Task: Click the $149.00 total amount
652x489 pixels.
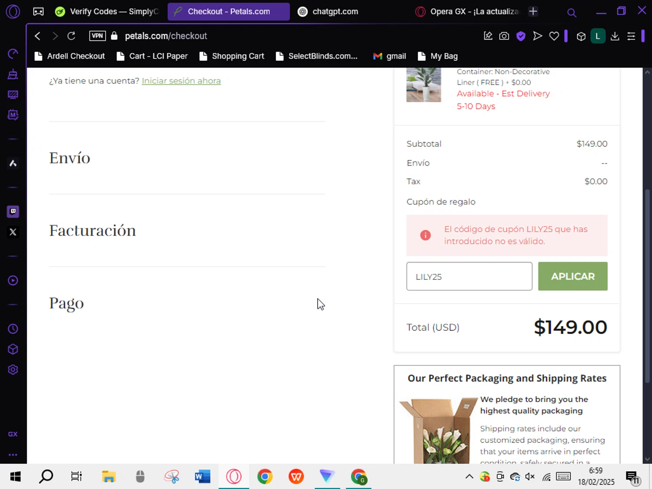Action: pos(570,327)
